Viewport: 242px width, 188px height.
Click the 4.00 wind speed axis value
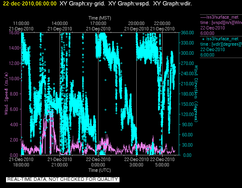coord(14,124)
